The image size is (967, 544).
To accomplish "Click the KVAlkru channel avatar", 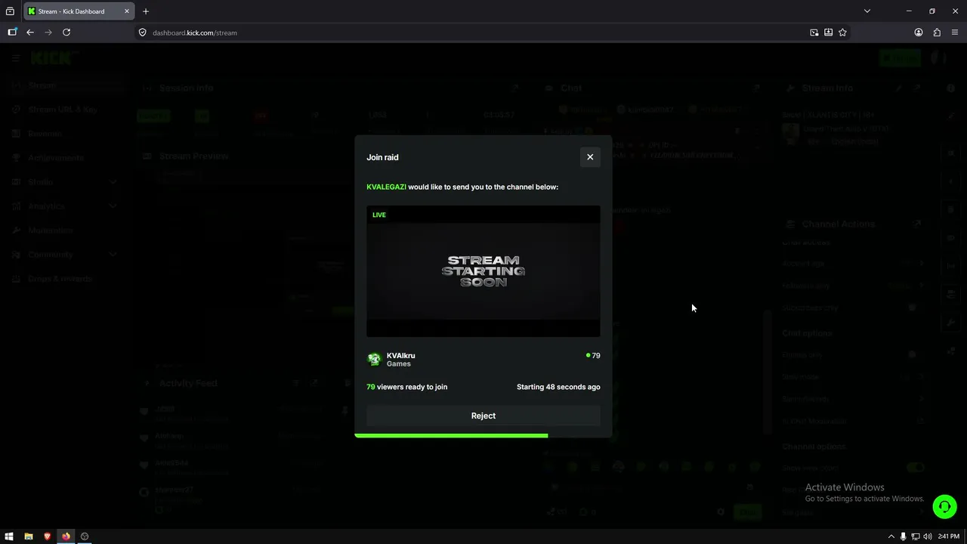I will tap(374, 360).
